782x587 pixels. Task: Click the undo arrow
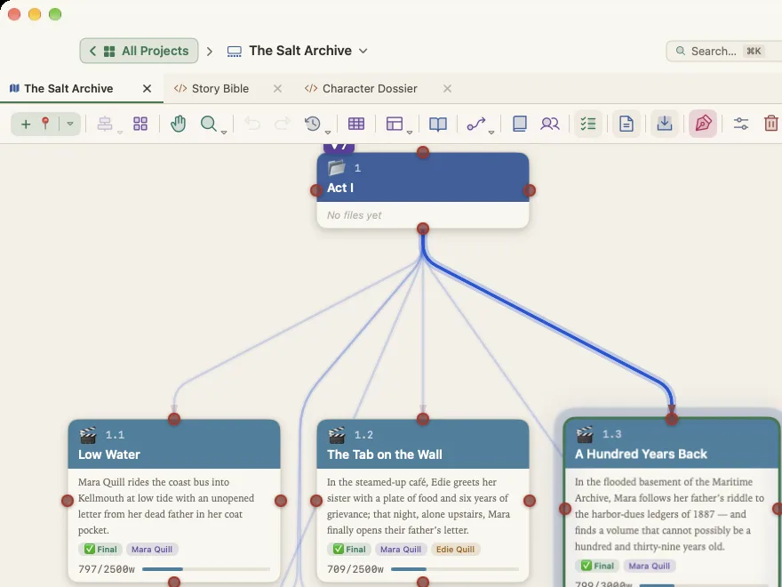pos(252,124)
